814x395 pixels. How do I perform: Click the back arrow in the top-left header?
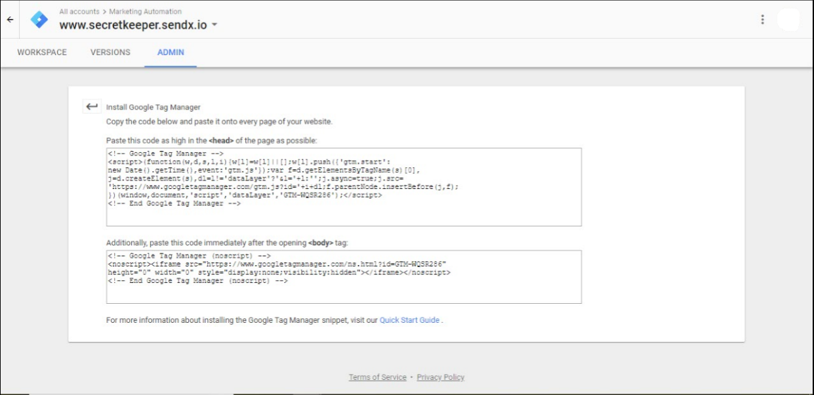pos(10,20)
